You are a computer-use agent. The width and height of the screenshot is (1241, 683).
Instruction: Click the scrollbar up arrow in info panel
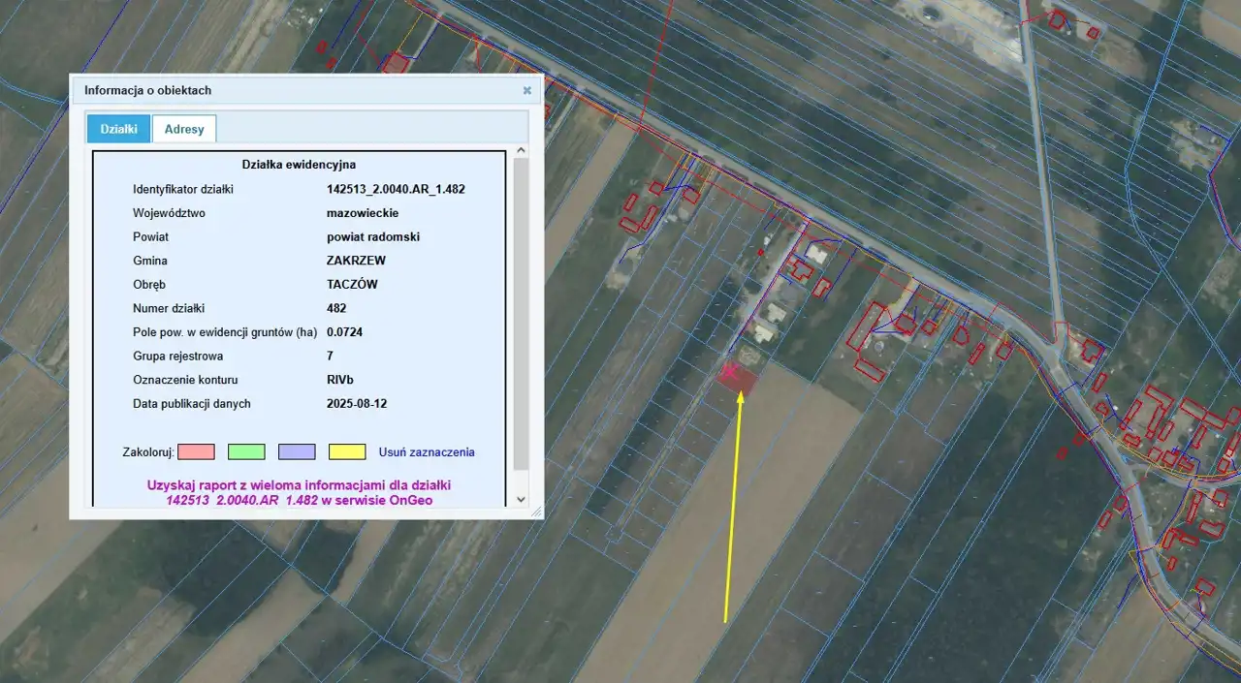click(x=521, y=151)
